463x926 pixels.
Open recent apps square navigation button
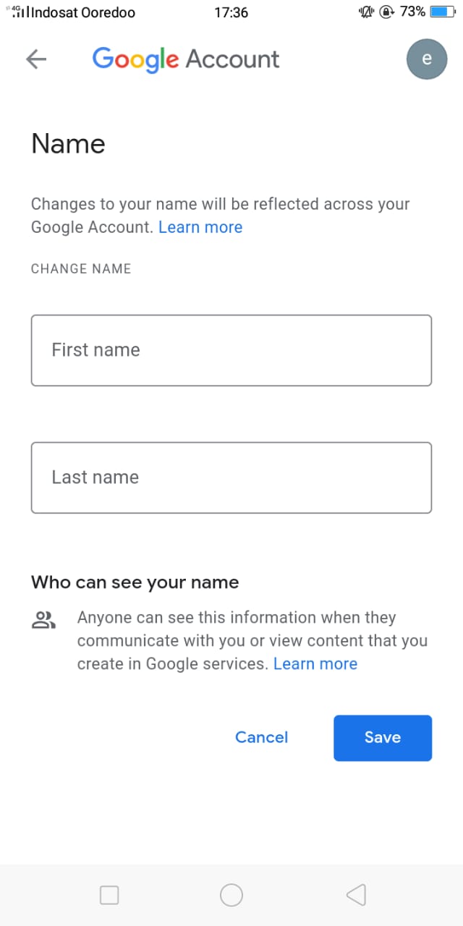(109, 896)
